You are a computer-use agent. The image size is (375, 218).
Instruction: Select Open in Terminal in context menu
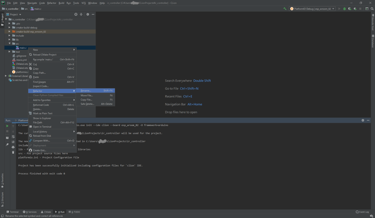pos(52,127)
